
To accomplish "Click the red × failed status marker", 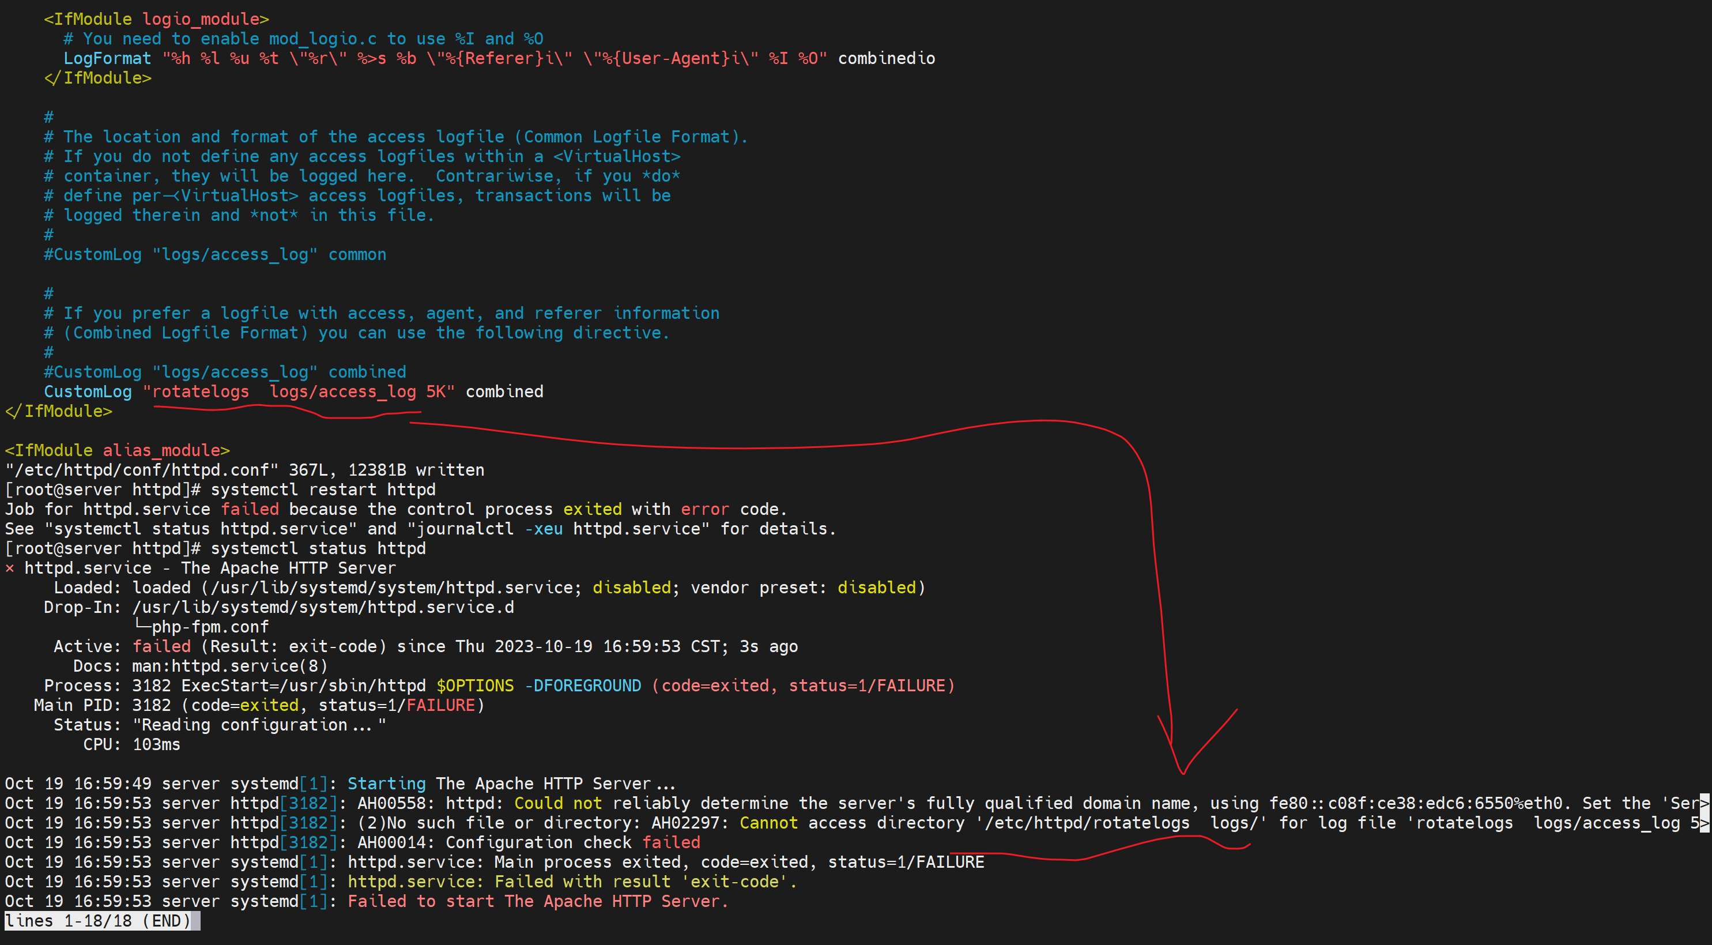I will tap(9, 568).
